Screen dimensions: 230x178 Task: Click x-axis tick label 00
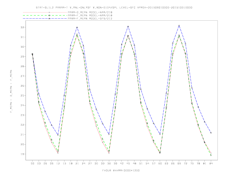click(33, 163)
